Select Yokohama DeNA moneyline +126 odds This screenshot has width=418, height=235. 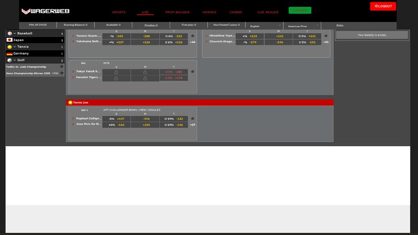[x=146, y=42]
